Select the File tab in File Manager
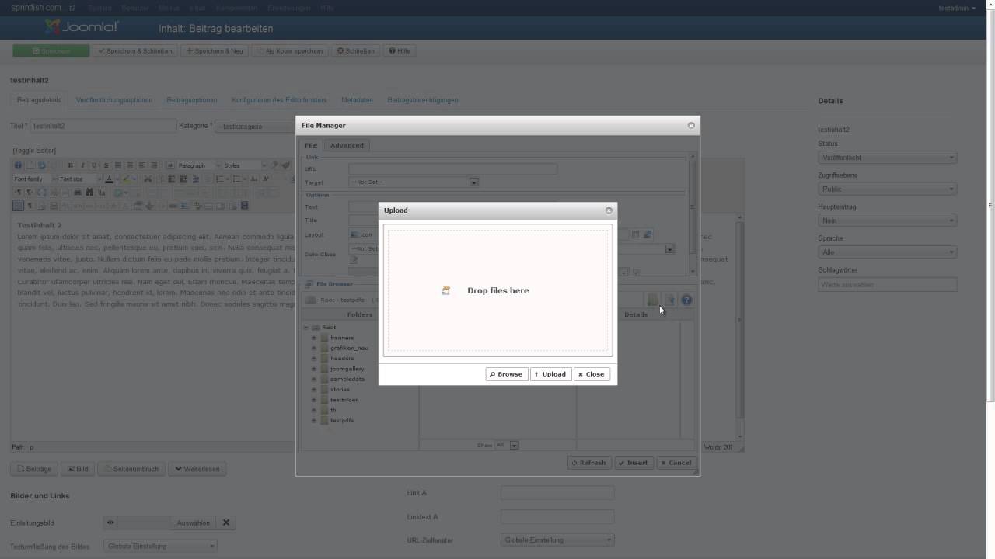The image size is (995, 559). pos(311,145)
